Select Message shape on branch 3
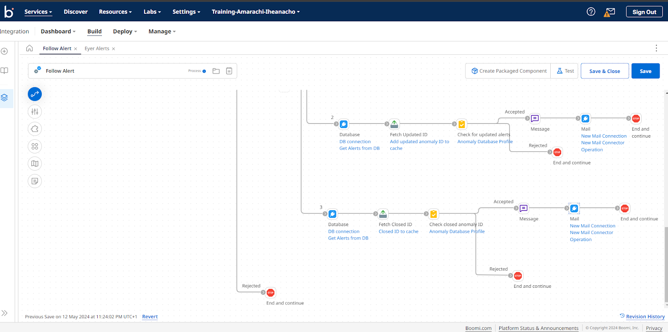 pos(524,208)
